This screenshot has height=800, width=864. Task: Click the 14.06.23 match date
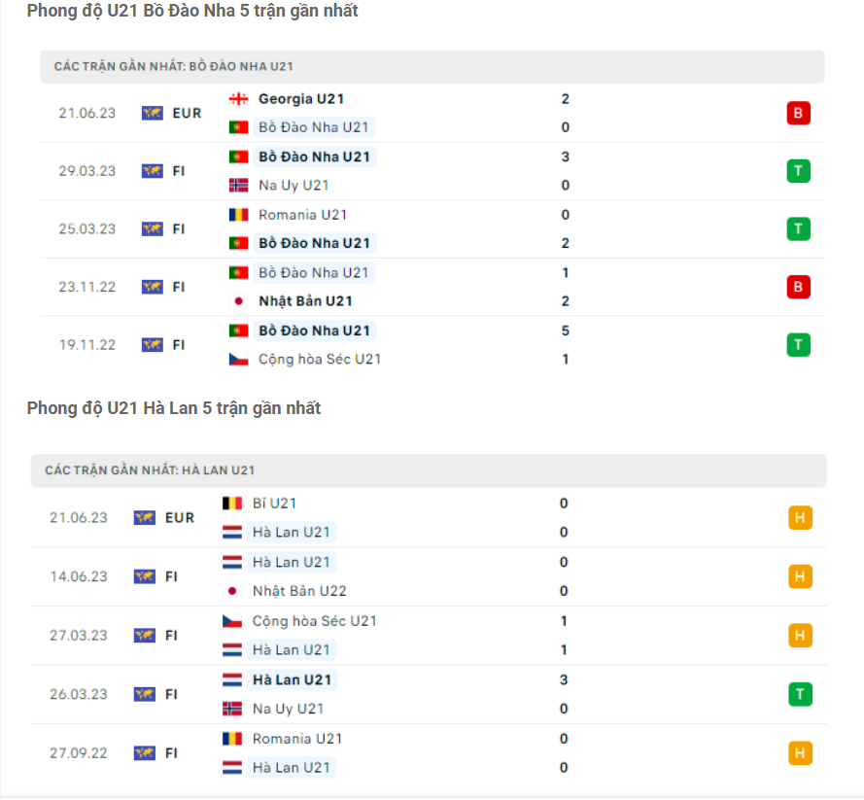(79, 577)
